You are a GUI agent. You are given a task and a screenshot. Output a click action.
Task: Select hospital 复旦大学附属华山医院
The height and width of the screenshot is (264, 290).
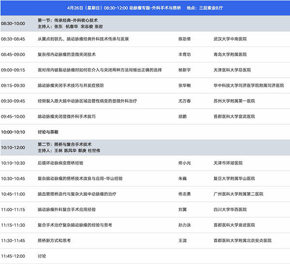[x=234, y=178]
